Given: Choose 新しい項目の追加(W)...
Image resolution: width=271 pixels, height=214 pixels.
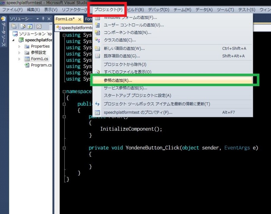Looking at the screenshot, I should (x=173, y=49).
